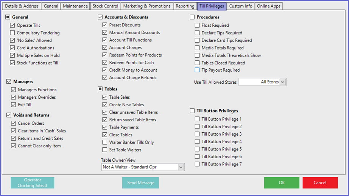Uncheck the Operate Tills checkbox

click(x=13, y=25)
